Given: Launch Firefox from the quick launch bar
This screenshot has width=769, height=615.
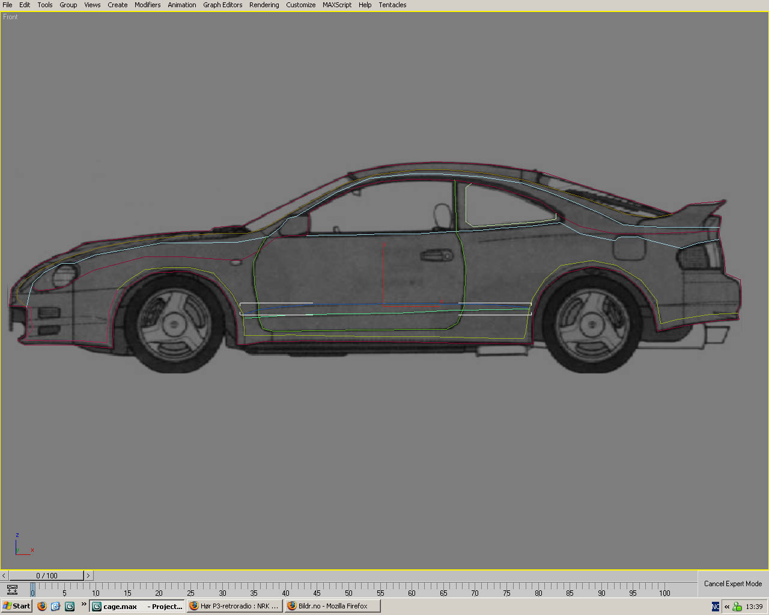Looking at the screenshot, I should tap(41, 606).
